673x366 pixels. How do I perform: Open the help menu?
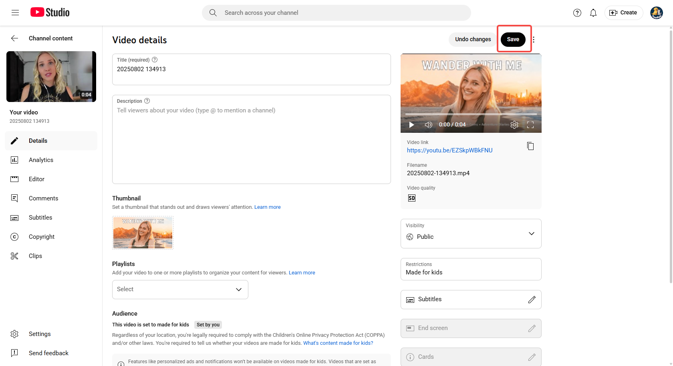pos(577,12)
